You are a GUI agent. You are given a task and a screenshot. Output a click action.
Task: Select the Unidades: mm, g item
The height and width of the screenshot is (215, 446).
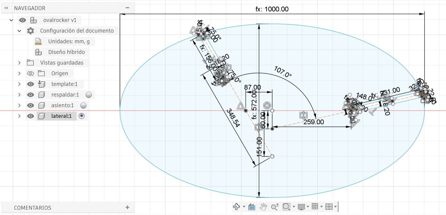69,41
